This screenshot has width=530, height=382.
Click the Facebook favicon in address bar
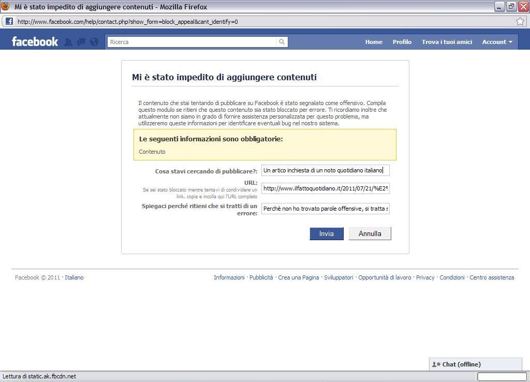pyautogui.click(x=9, y=22)
